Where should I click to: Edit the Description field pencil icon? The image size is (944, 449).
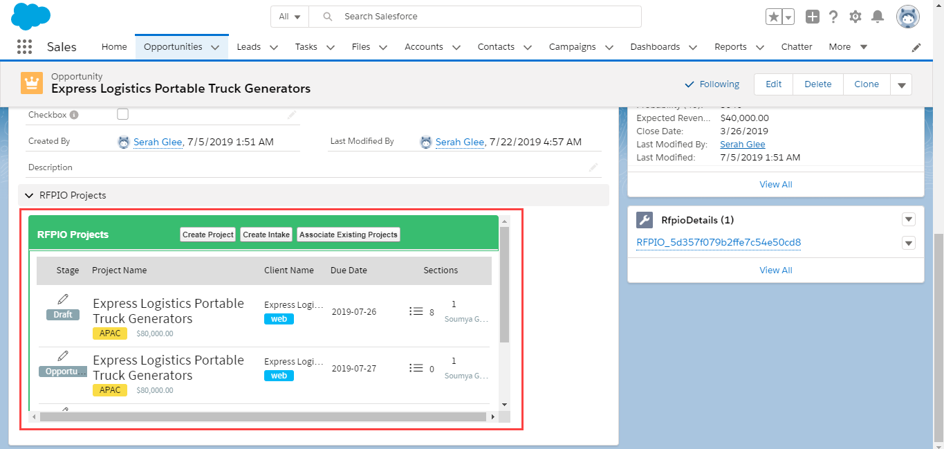[593, 167]
